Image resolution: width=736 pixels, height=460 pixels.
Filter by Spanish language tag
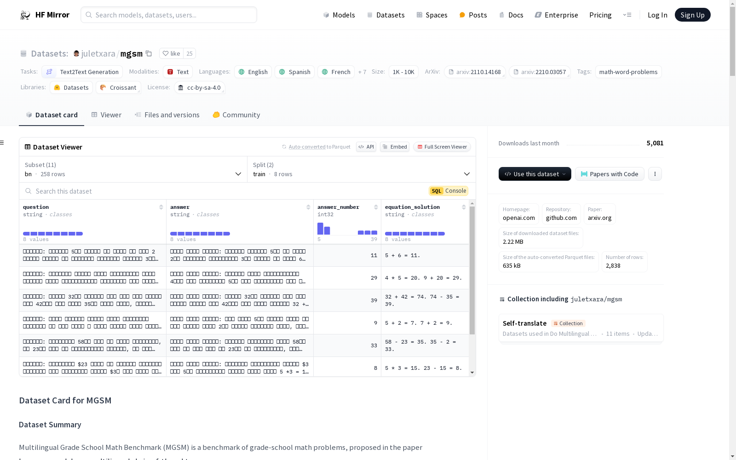pyautogui.click(x=294, y=72)
